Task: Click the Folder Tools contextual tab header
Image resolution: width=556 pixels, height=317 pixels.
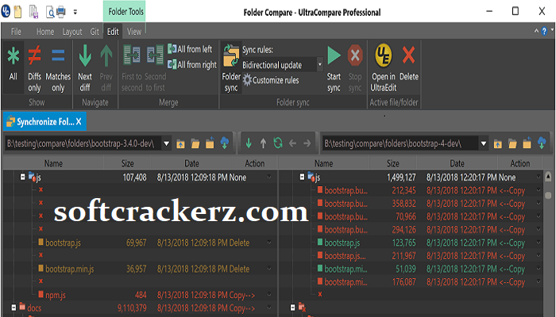Action: (x=125, y=12)
